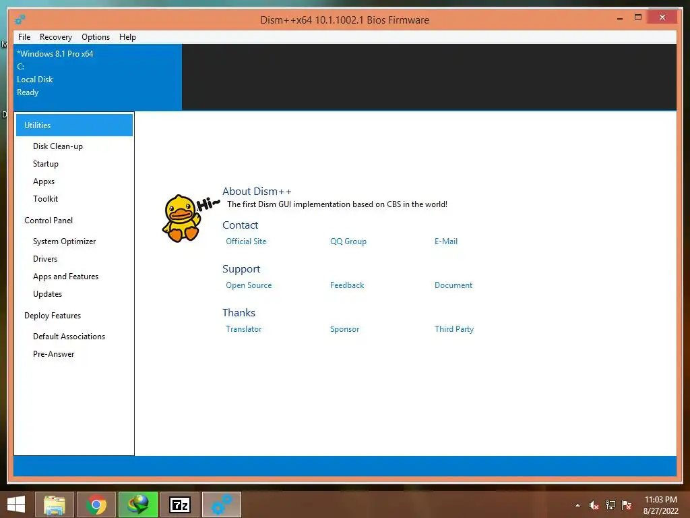Click the Open Source link
The image size is (690, 518).
(249, 285)
